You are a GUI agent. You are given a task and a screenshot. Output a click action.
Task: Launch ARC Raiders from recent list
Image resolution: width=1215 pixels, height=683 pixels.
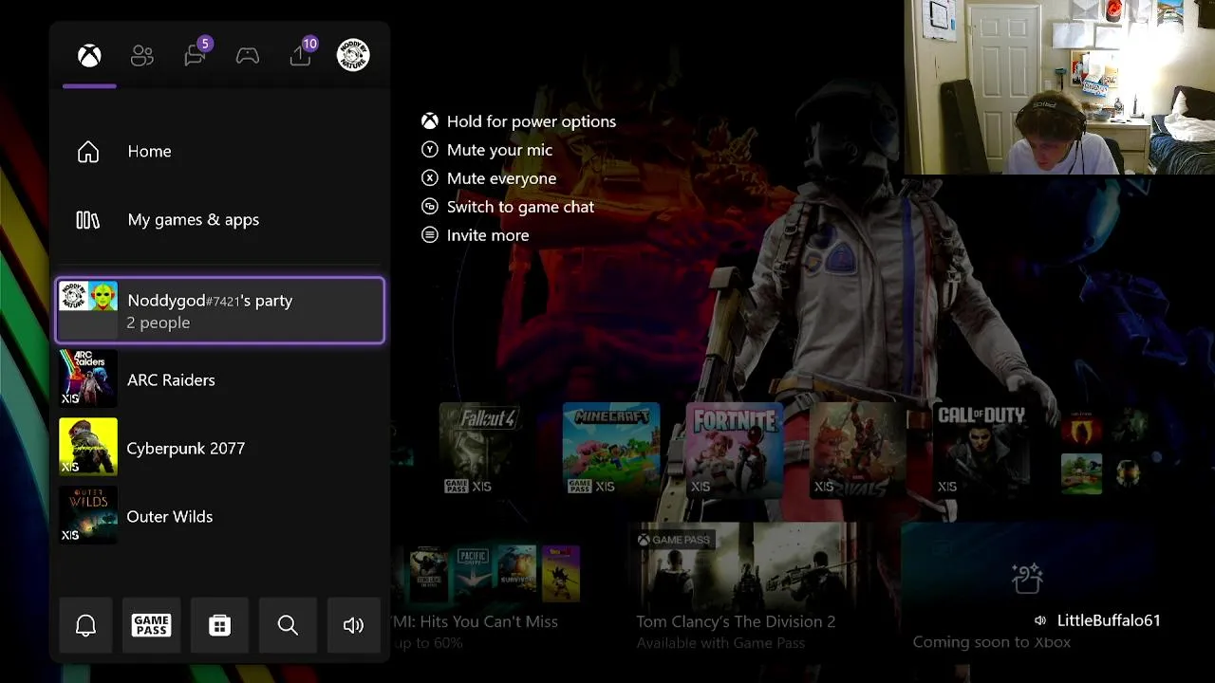[220, 379]
